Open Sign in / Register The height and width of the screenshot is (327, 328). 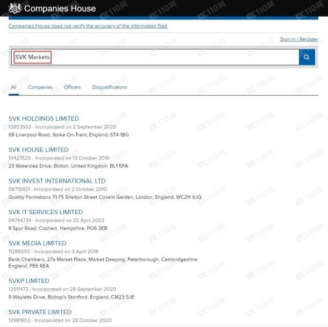[299, 39]
